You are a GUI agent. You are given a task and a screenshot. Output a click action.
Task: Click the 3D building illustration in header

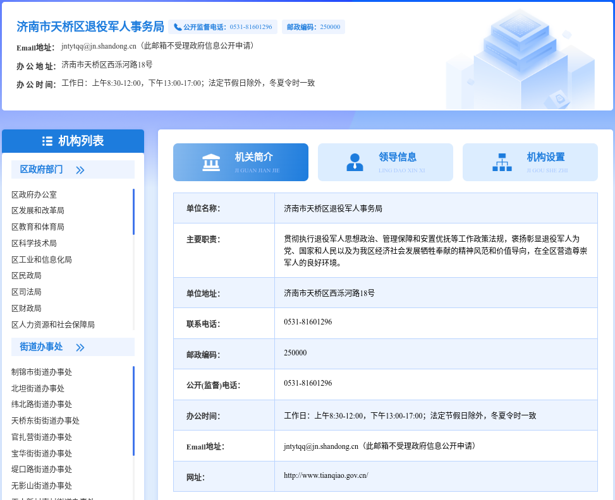point(520,60)
